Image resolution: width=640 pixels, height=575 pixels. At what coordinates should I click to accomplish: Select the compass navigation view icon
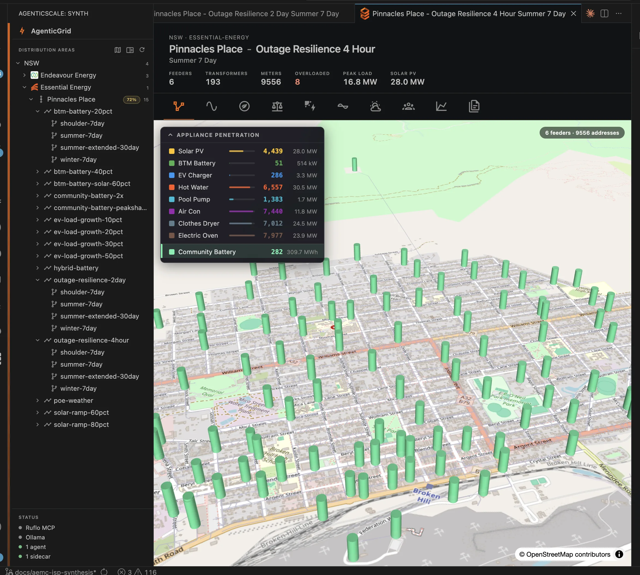pos(244,106)
